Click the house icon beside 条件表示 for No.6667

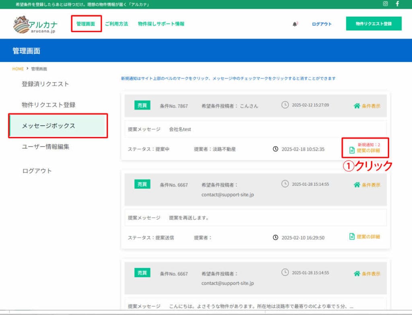pos(357,184)
